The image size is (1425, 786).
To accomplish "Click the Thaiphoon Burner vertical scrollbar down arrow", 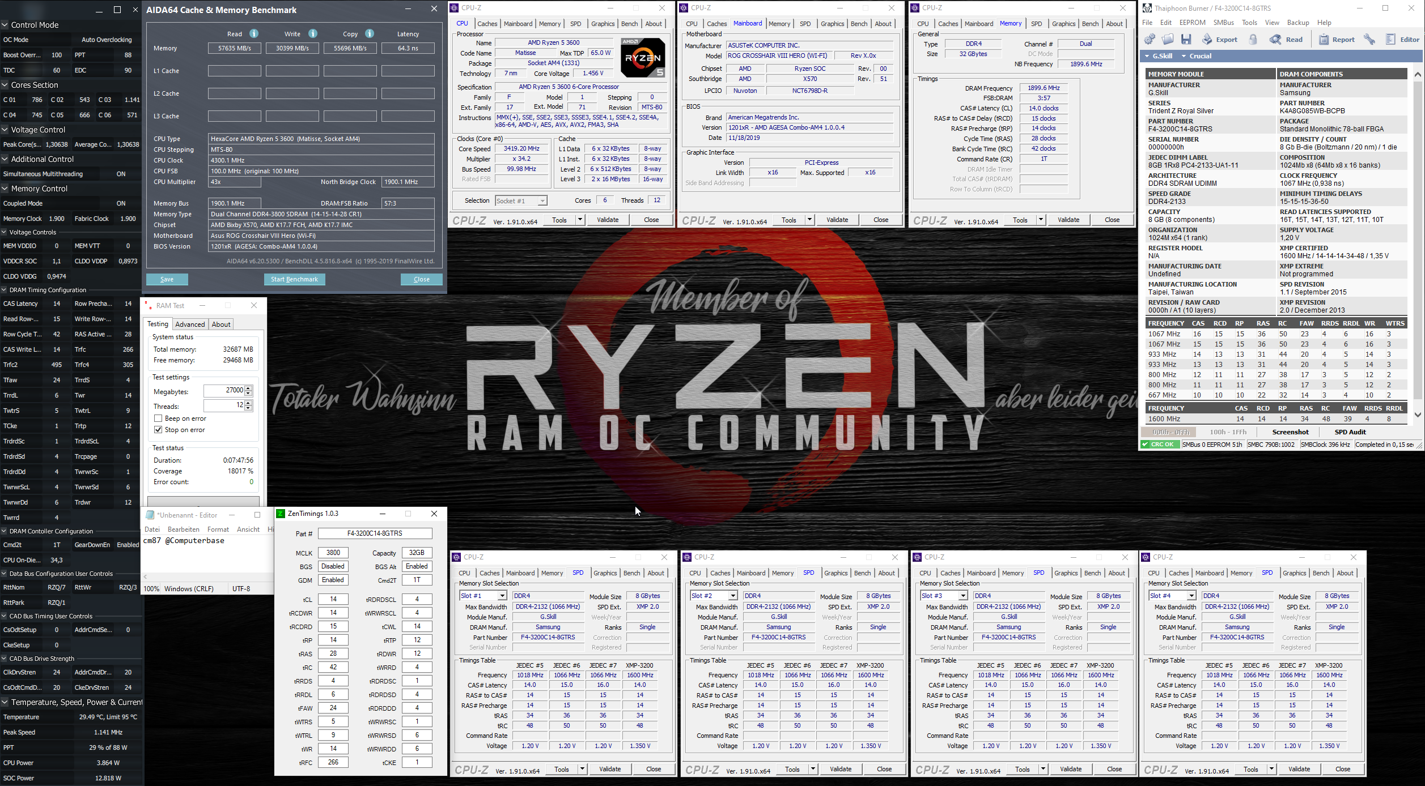I will (1418, 414).
